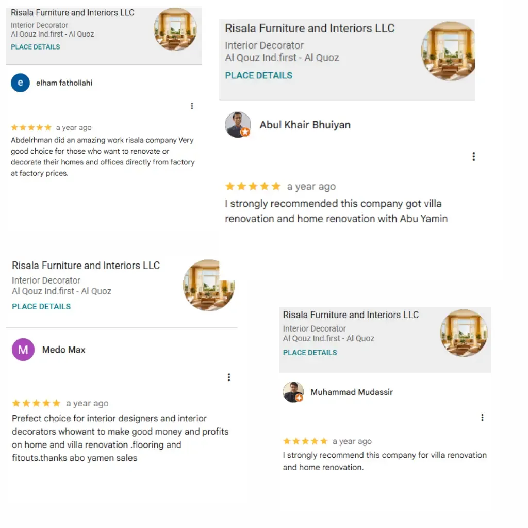The image size is (528, 528).
Task: Open PLACE DETAILS above Medo Max's review
Action: (x=41, y=306)
